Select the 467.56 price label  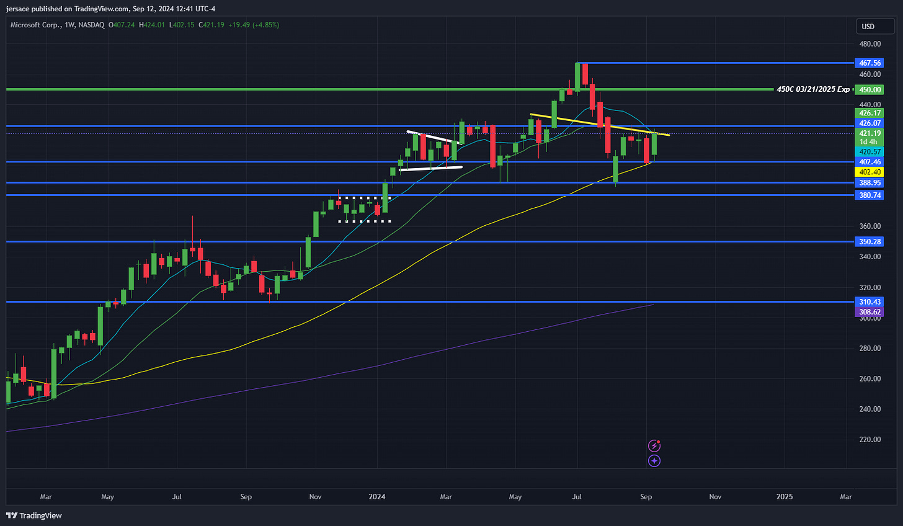pyautogui.click(x=869, y=63)
